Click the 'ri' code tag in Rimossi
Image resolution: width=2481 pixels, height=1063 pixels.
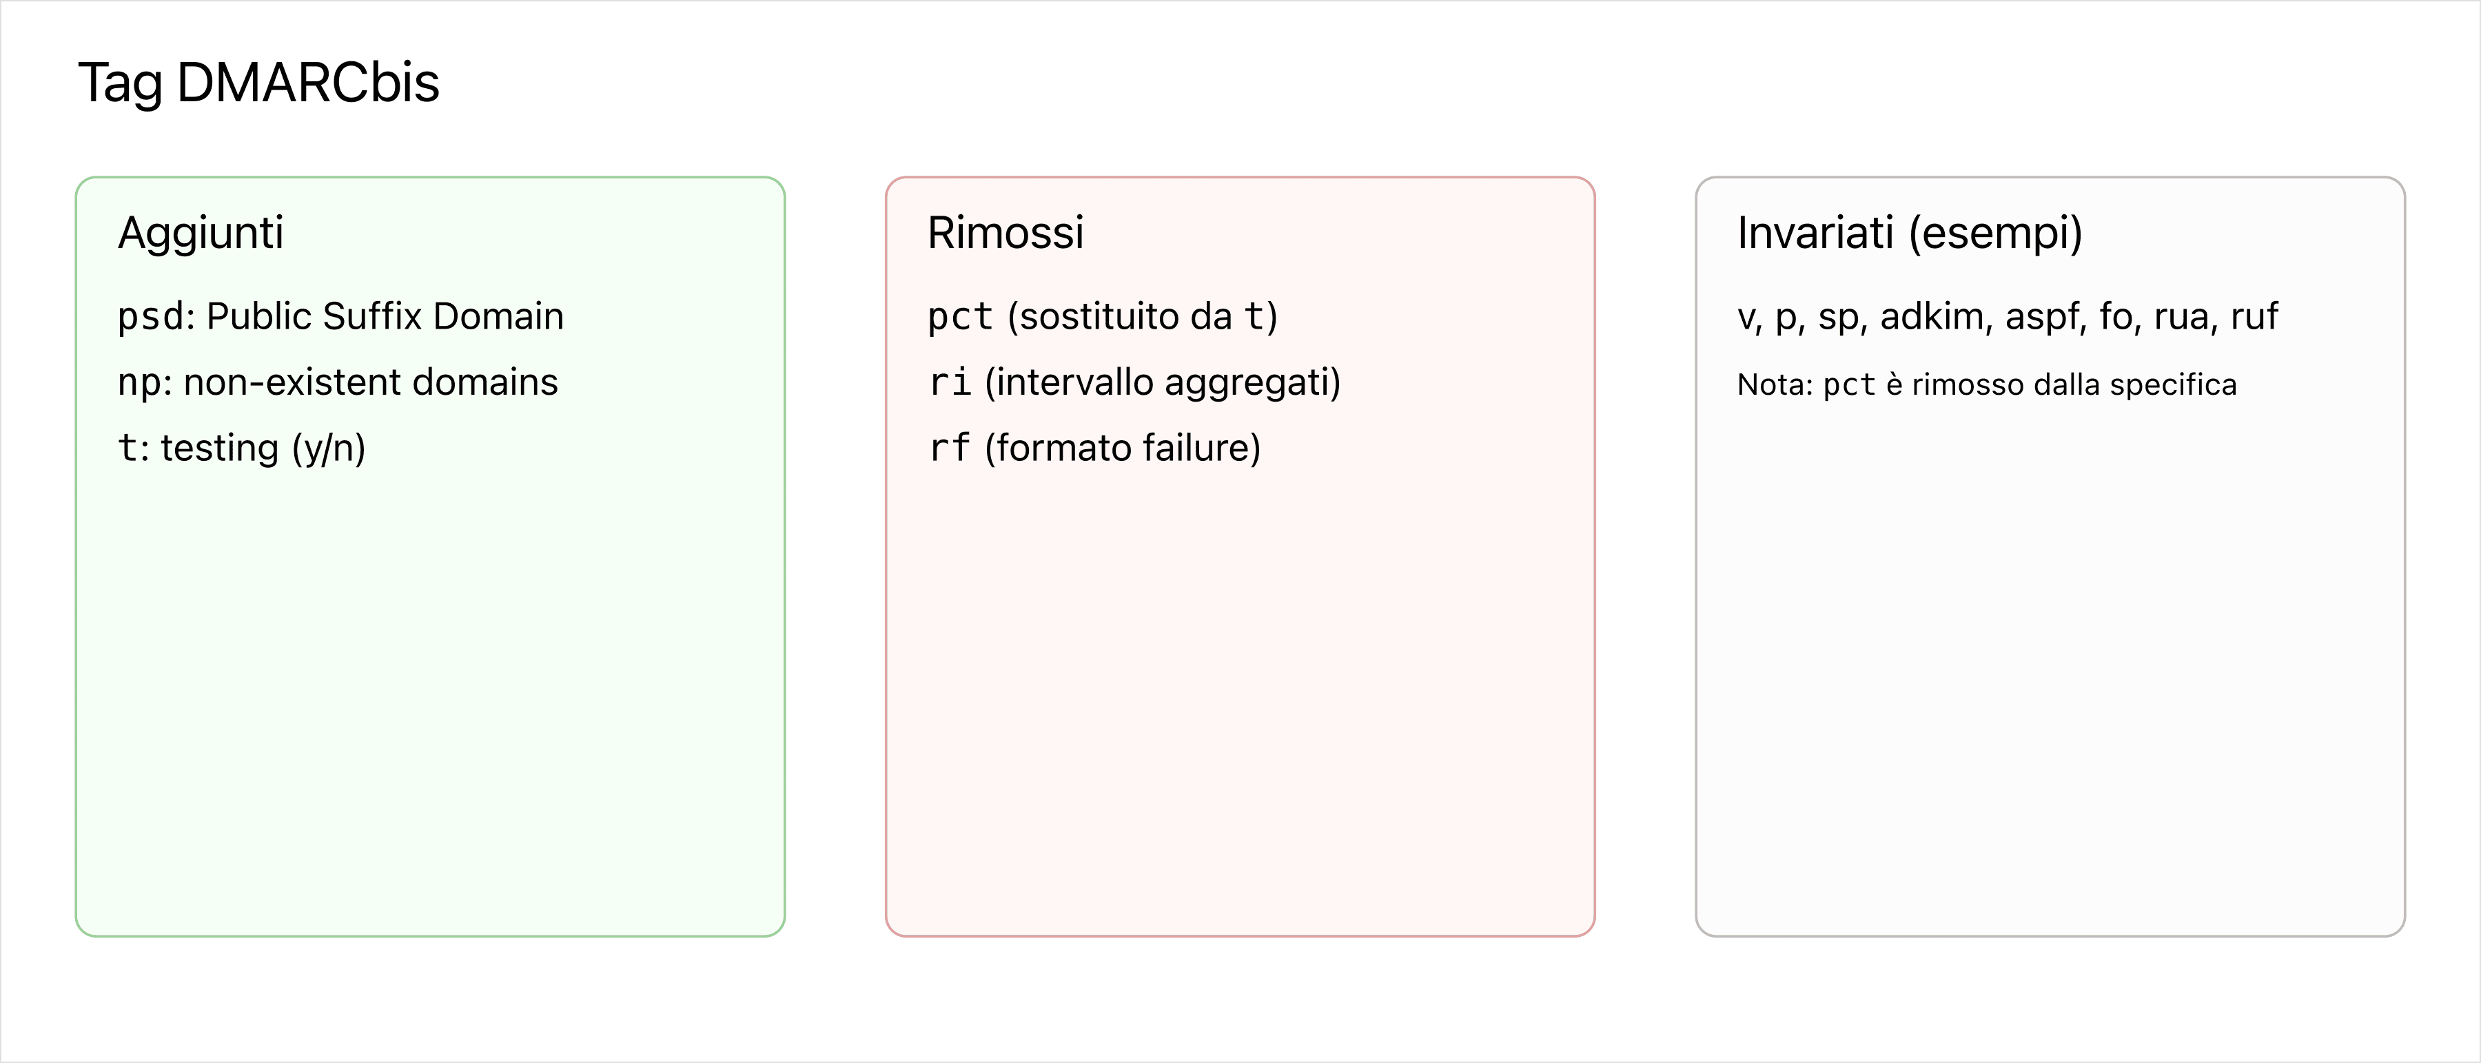[x=949, y=383]
